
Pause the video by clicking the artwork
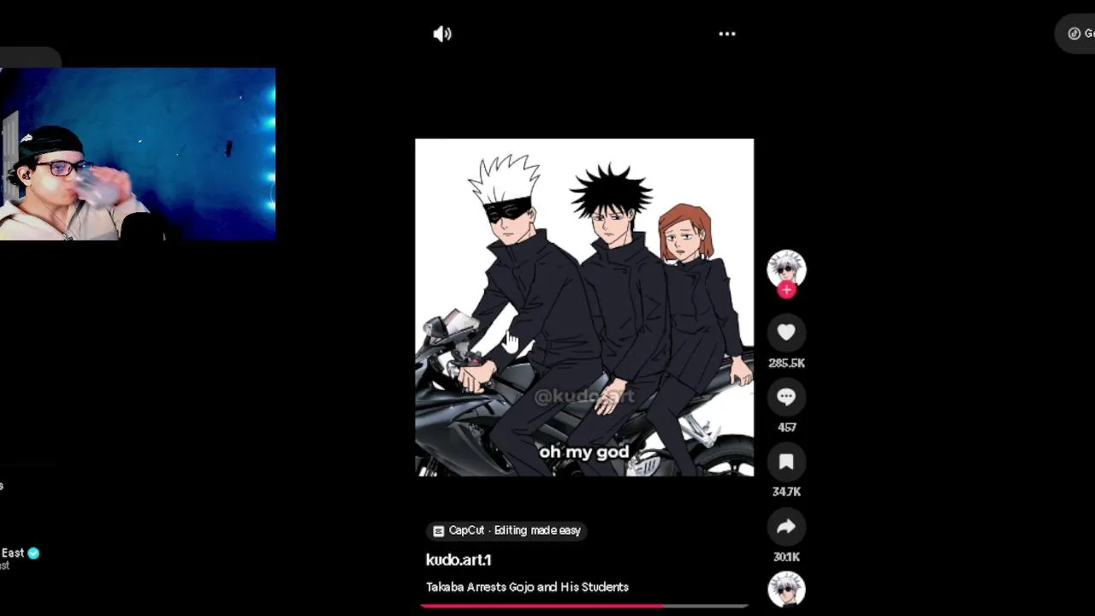point(584,307)
